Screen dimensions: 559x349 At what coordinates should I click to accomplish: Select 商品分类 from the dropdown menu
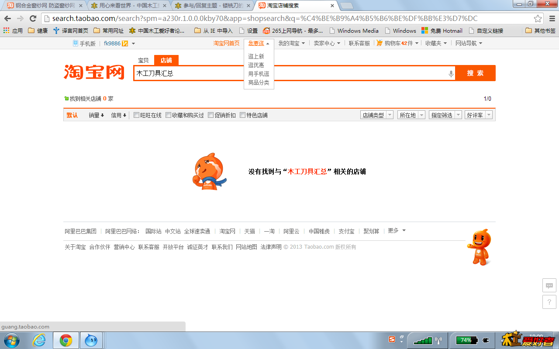(x=259, y=82)
